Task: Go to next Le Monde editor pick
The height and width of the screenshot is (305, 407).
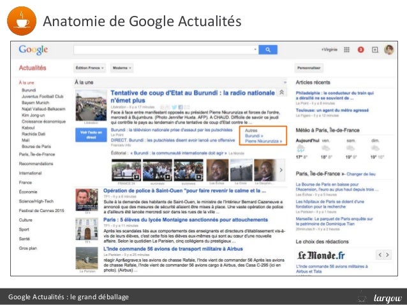Action: pos(387,255)
